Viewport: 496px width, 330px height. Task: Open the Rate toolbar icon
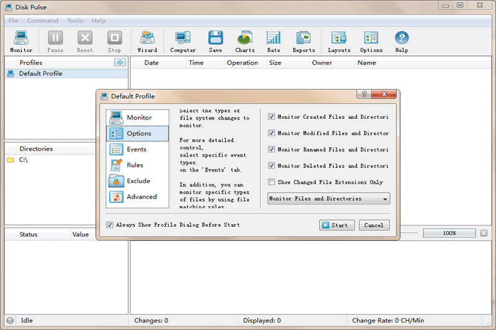coord(273,41)
